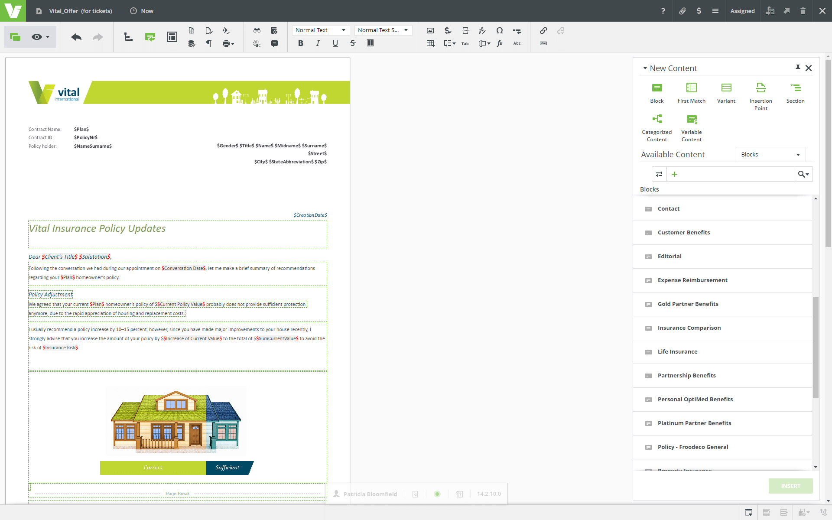The height and width of the screenshot is (520, 832).
Task: Click the Strikethrough formatting icon
Action: click(353, 43)
